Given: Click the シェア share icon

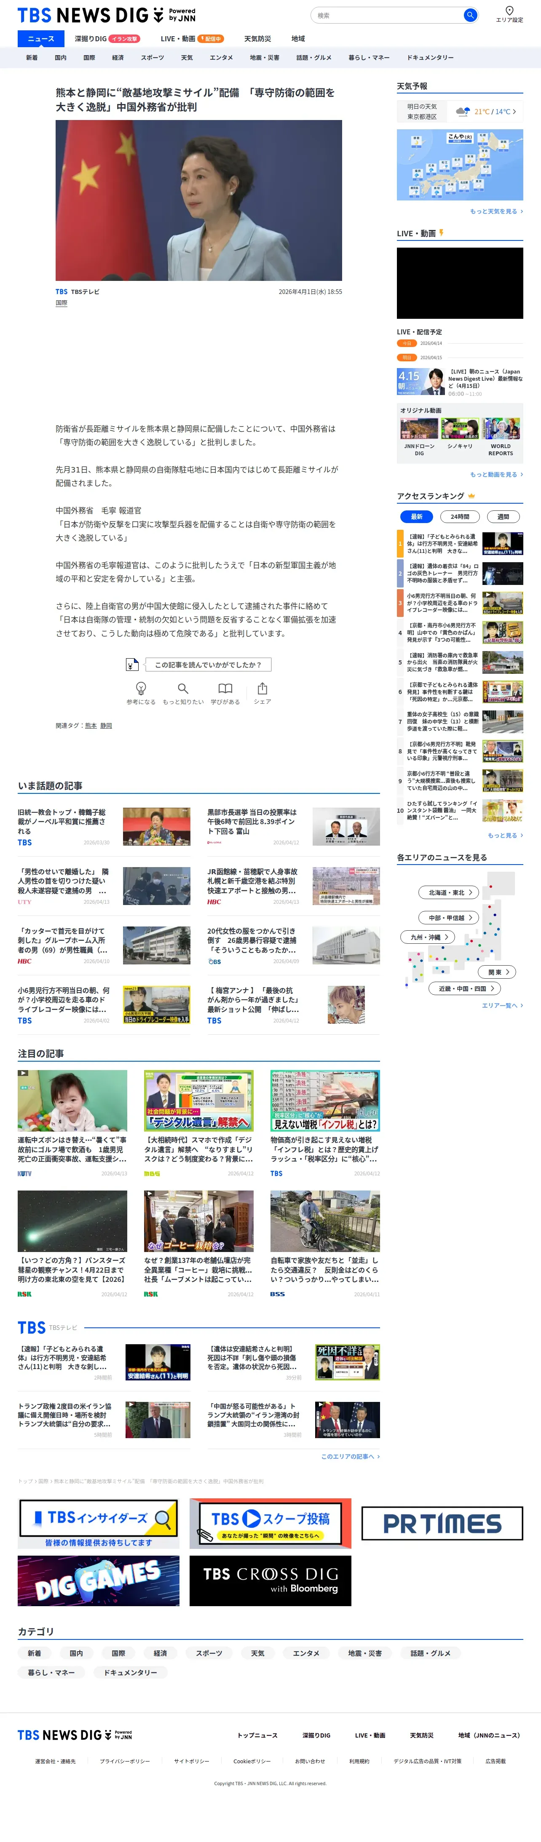Looking at the screenshot, I should [x=262, y=688].
